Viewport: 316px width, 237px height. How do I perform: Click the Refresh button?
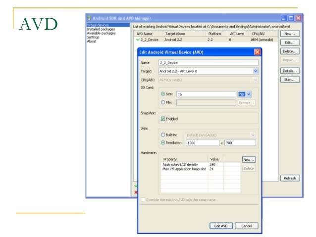coord(290,178)
